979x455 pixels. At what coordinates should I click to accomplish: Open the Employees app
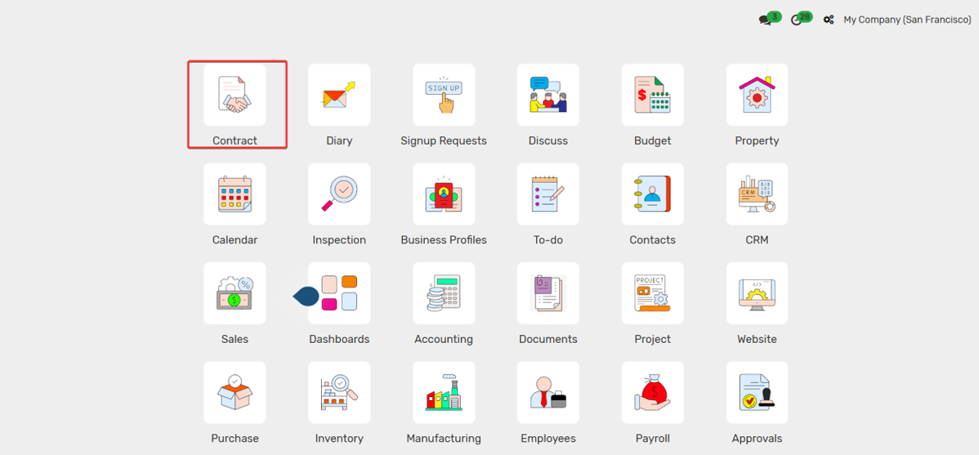point(548,393)
